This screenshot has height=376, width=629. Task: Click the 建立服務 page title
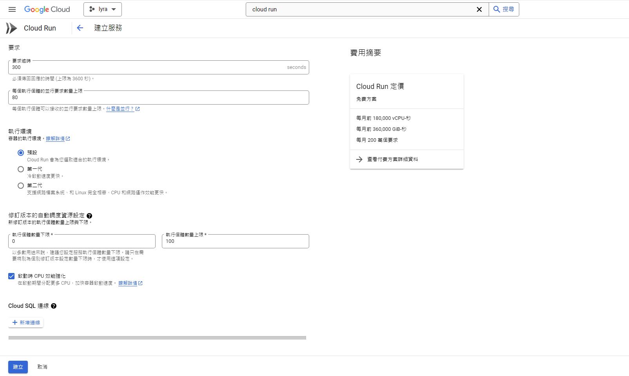click(x=108, y=28)
